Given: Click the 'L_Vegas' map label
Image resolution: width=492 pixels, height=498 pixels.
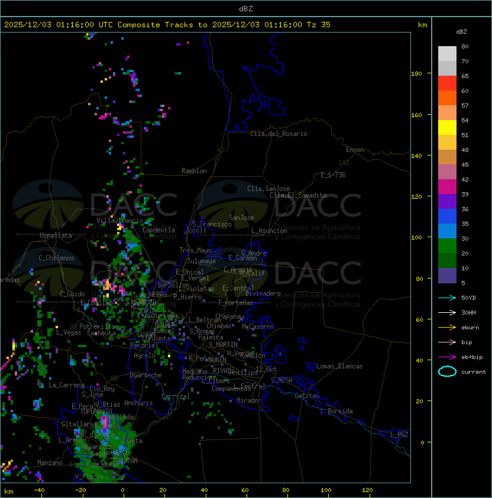Looking at the screenshot, I should [69, 332].
